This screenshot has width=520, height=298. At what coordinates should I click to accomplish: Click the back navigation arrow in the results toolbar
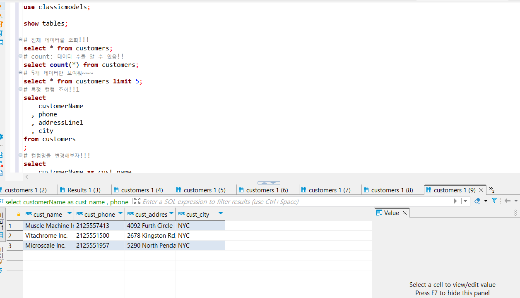pos(507,201)
